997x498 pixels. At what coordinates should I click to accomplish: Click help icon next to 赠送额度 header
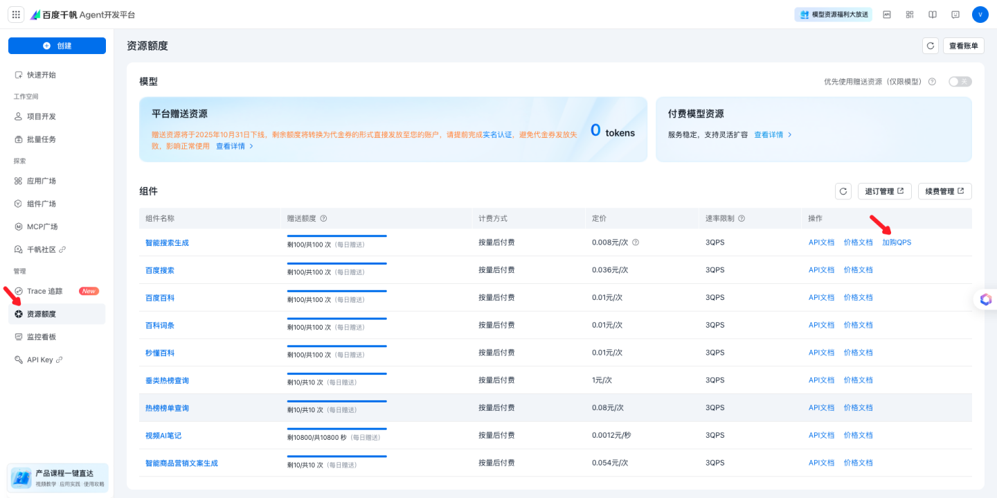(323, 219)
